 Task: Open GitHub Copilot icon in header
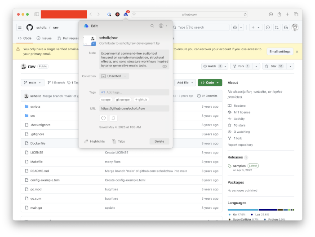click(235, 27)
